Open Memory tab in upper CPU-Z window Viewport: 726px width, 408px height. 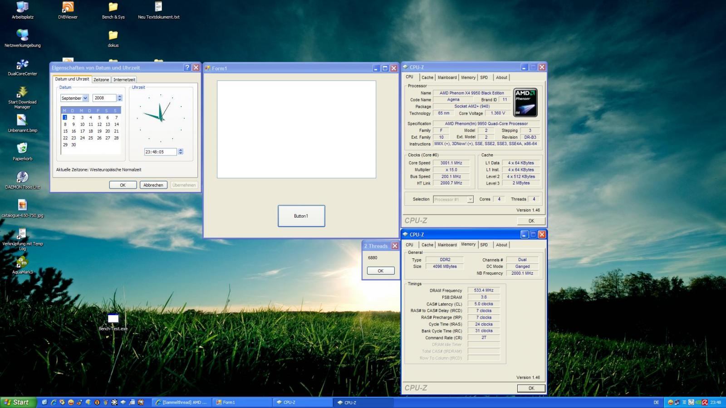468,78
